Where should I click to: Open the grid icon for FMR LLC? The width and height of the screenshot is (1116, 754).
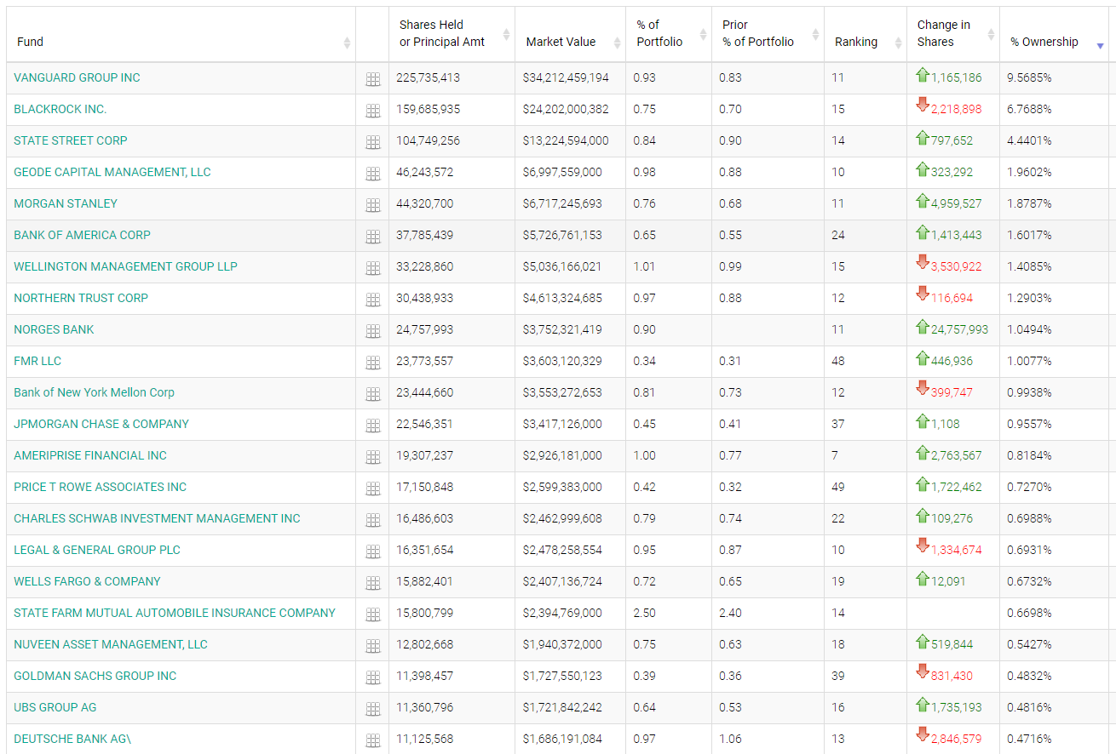[x=372, y=363]
